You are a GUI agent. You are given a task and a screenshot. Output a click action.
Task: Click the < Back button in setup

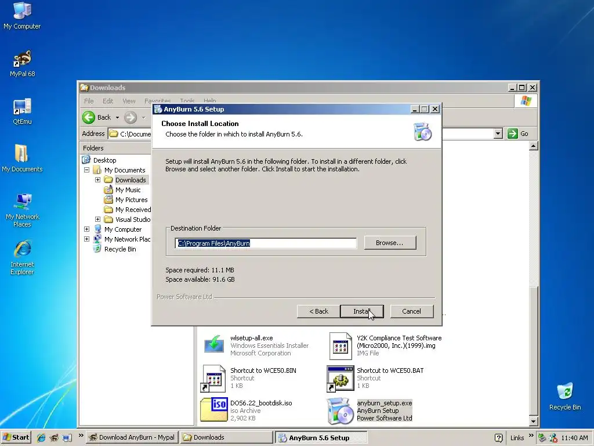(x=318, y=311)
